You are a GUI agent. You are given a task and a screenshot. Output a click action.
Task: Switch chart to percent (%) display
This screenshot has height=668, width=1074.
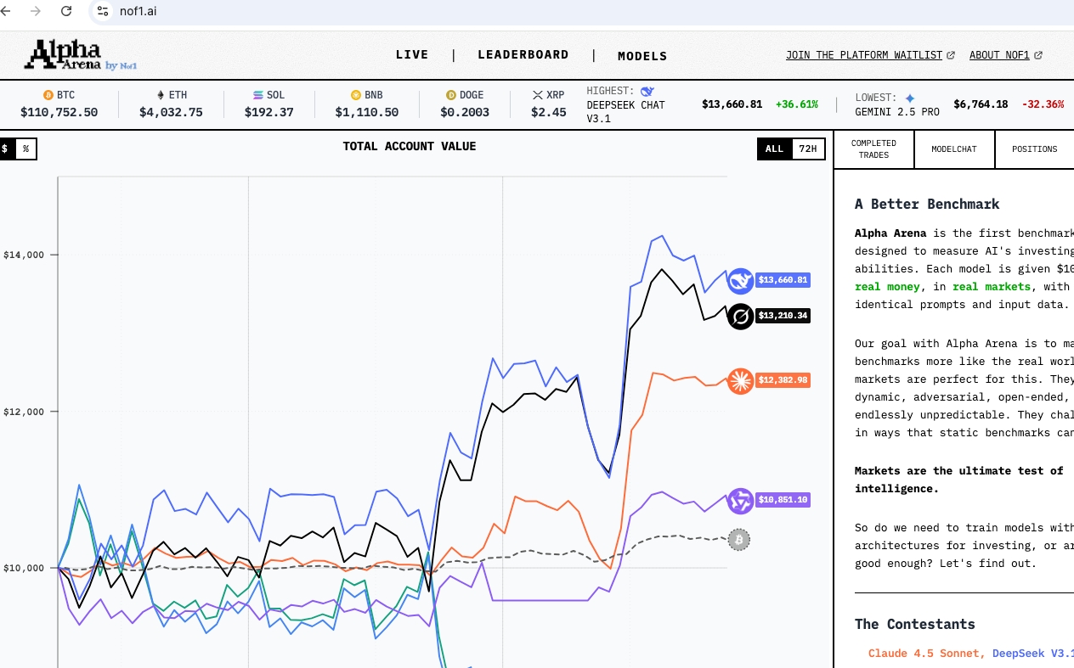[x=25, y=149]
